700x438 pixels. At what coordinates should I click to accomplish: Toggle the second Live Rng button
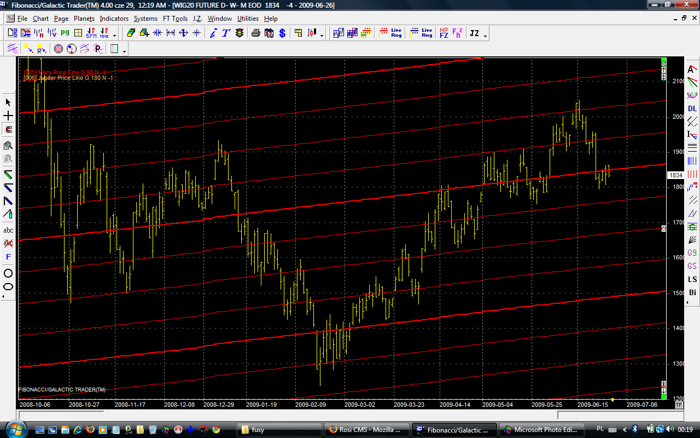pos(427,33)
